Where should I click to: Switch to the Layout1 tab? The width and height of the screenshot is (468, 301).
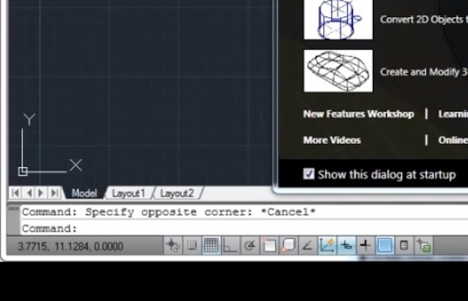click(129, 193)
